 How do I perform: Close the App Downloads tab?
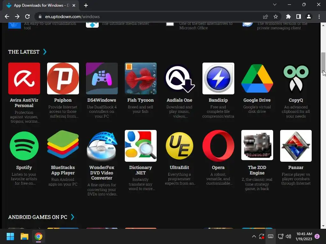coord(74,5)
